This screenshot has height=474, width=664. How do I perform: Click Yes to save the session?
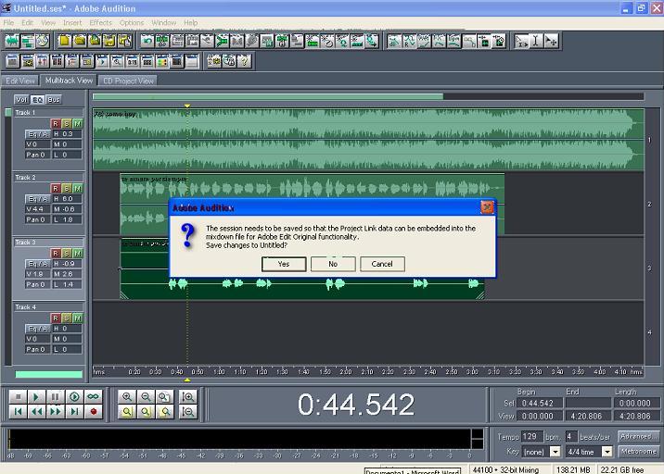pos(284,264)
